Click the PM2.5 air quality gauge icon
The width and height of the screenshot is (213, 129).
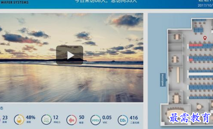click(46, 120)
